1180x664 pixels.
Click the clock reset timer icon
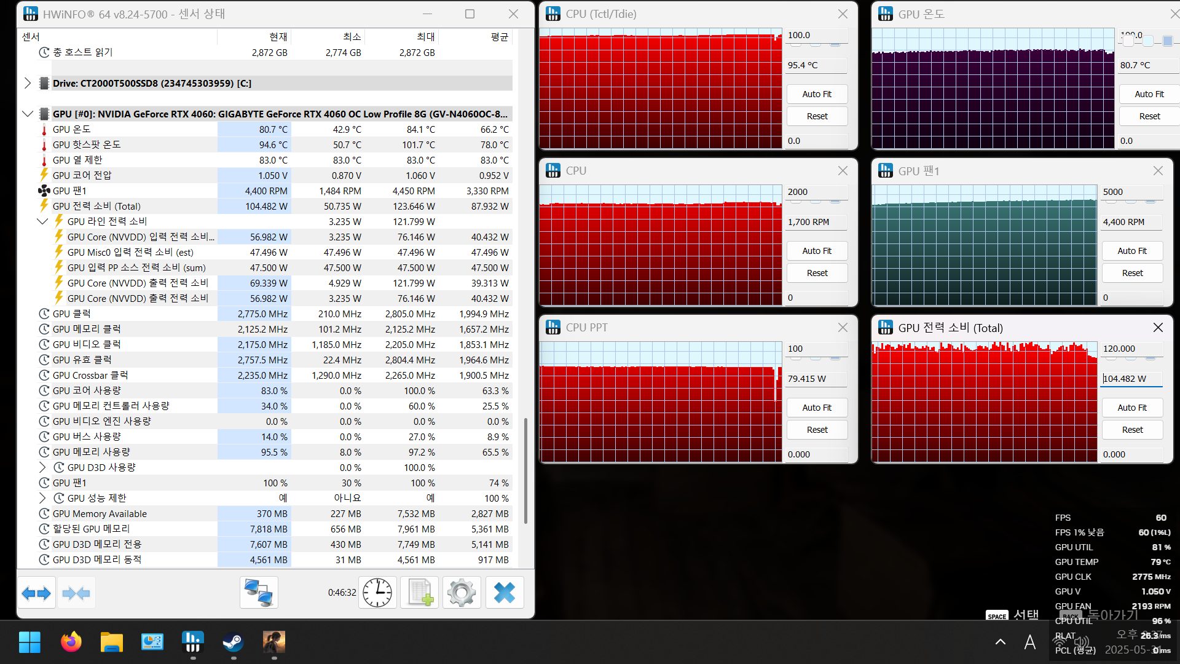tap(377, 593)
